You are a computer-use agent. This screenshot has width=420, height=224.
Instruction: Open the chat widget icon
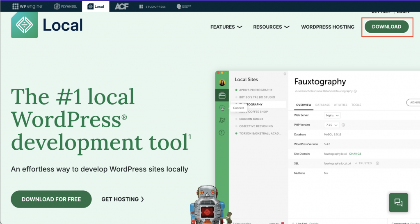(399, 203)
